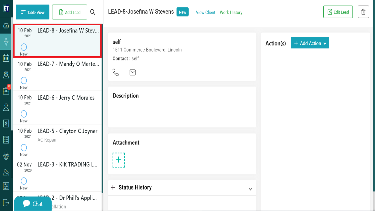Click the Status History title
The image size is (375, 211).
tap(135, 187)
